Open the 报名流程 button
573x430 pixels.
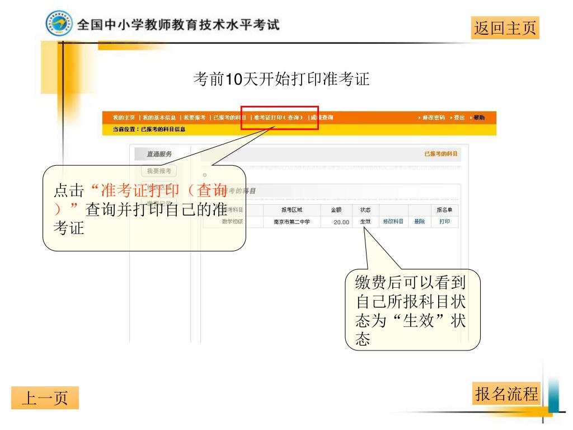506,394
